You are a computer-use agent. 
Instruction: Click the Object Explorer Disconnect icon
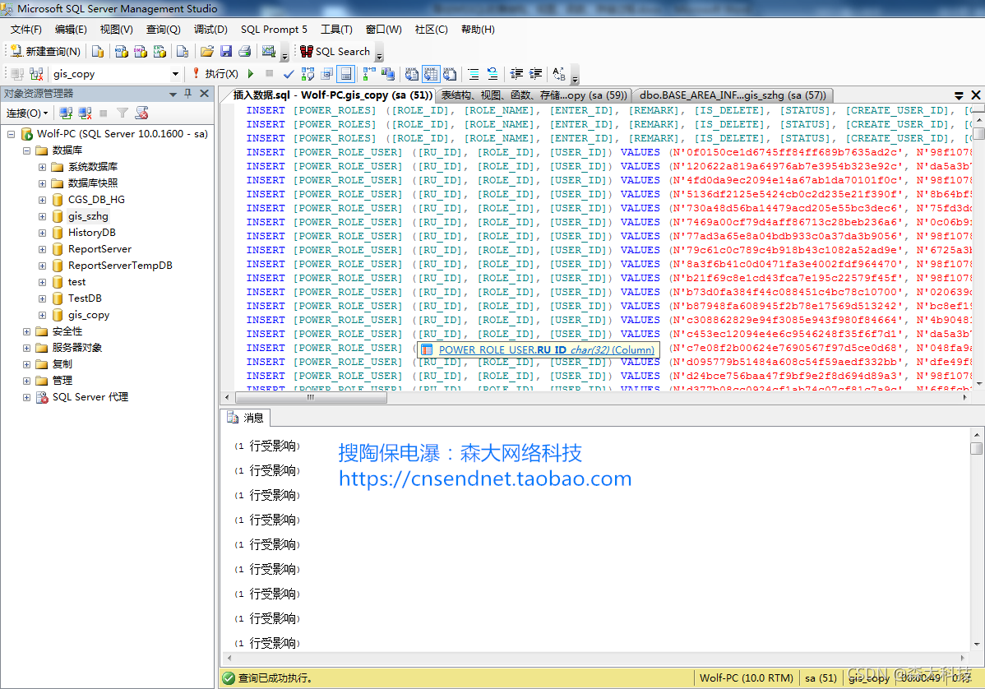click(85, 113)
